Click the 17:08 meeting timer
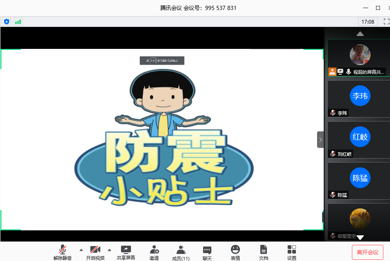This screenshot has height=261, width=390. pyautogui.click(x=368, y=22)
